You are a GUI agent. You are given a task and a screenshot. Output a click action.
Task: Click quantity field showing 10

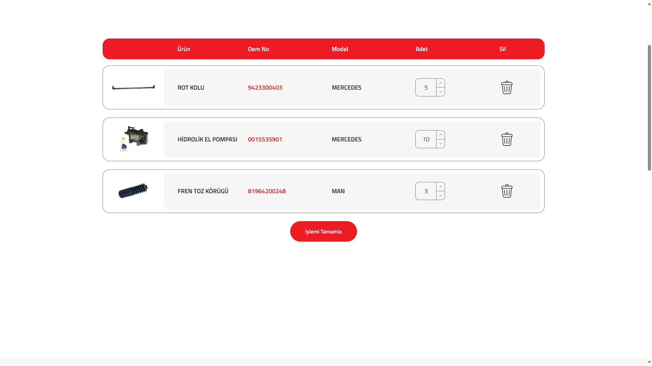tap(426, 139)
